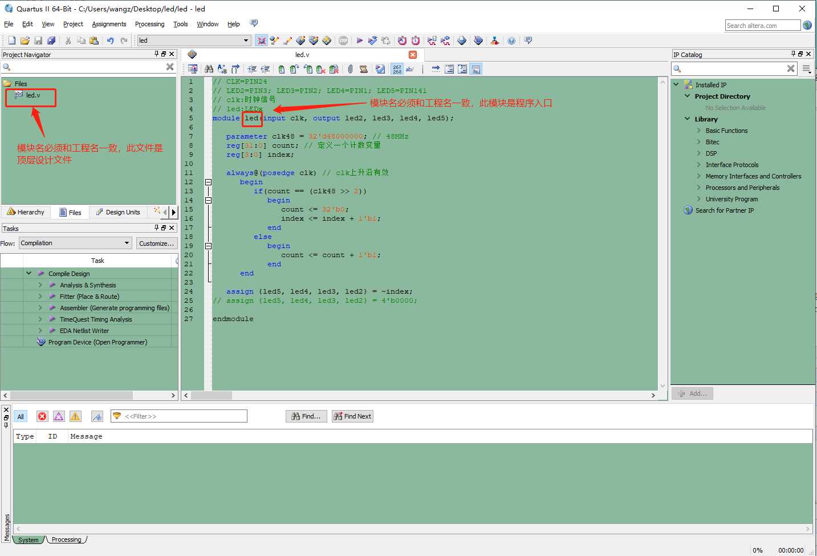This screenshot has height=556, width=817.
Task: Create a new file from toolbar
Action: [11, 40]
